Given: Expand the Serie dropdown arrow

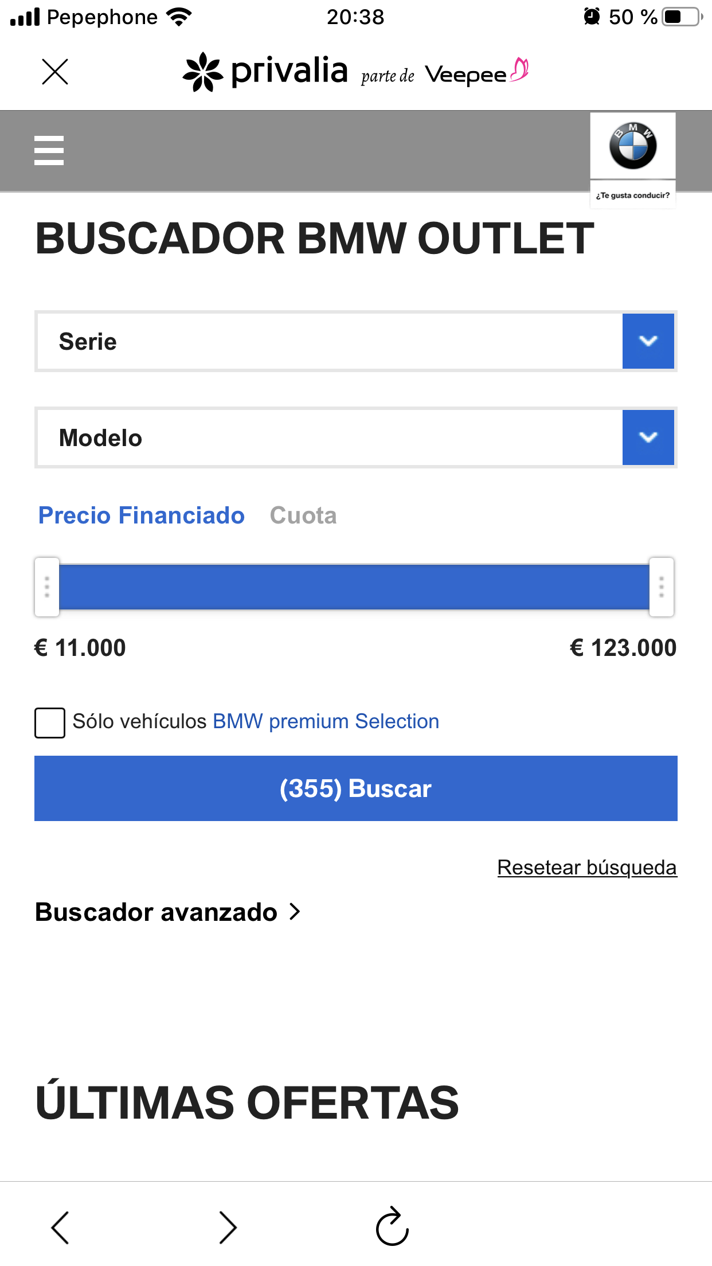Looking at the screenshot, I should tap(648, 341).
